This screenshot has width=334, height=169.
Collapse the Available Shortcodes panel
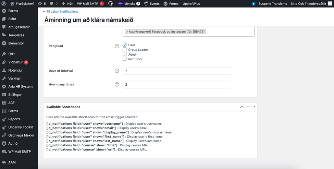click(254, 107)
